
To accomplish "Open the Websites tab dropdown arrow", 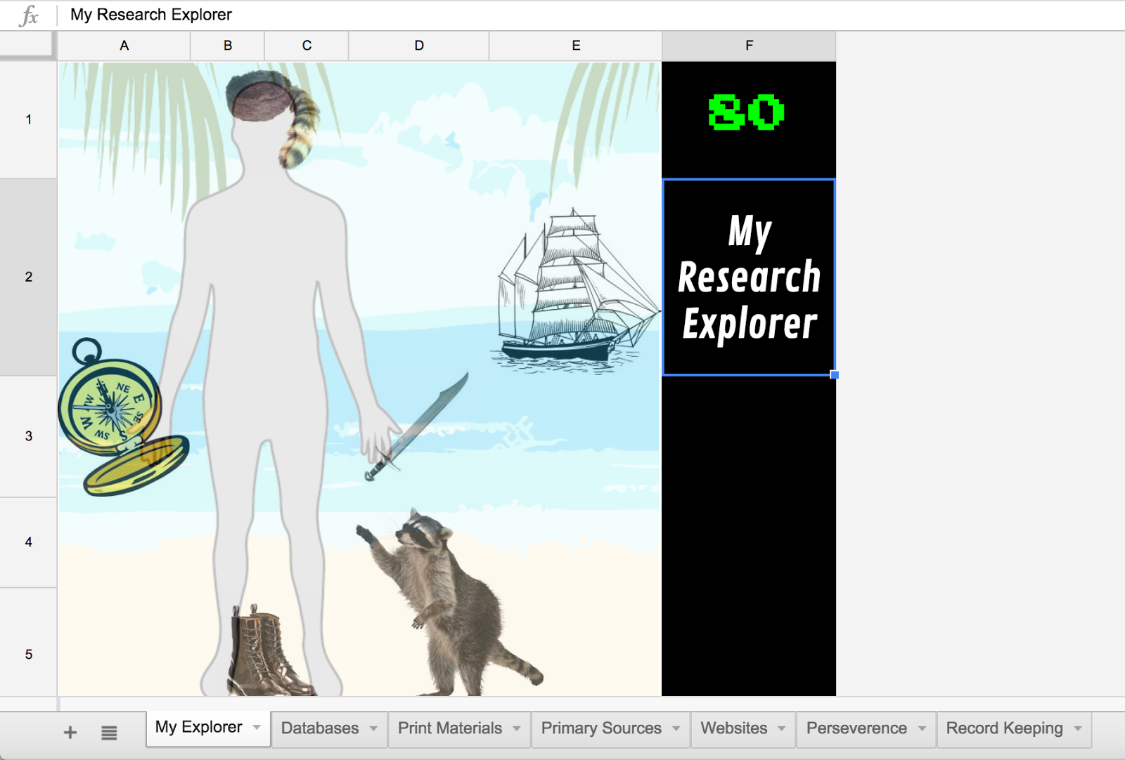I will click(x=781, y=728).
